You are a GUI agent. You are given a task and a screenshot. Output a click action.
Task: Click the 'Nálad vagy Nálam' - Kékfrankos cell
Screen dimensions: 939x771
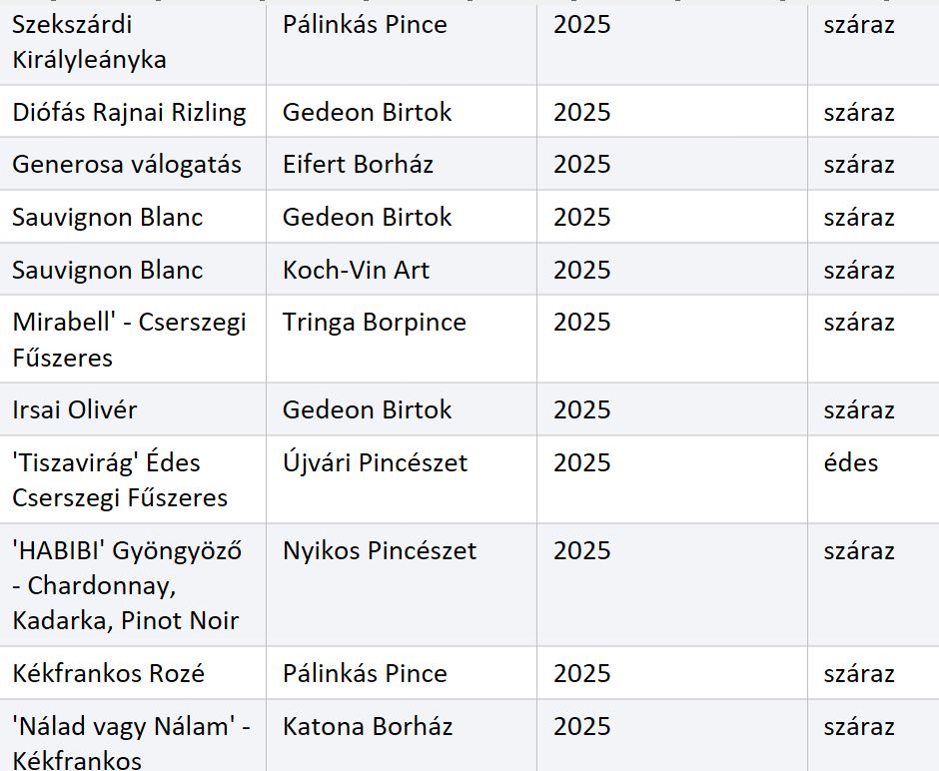point(132,736)
